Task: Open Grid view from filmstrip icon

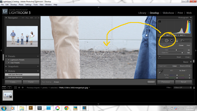Action: point(15,88)
